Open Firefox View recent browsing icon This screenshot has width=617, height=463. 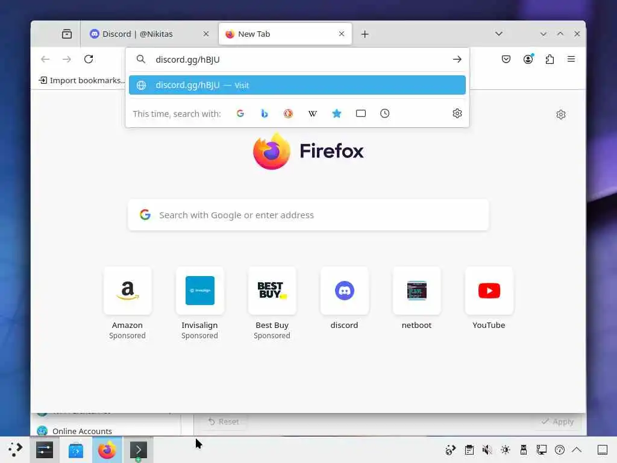coord(67,34)
